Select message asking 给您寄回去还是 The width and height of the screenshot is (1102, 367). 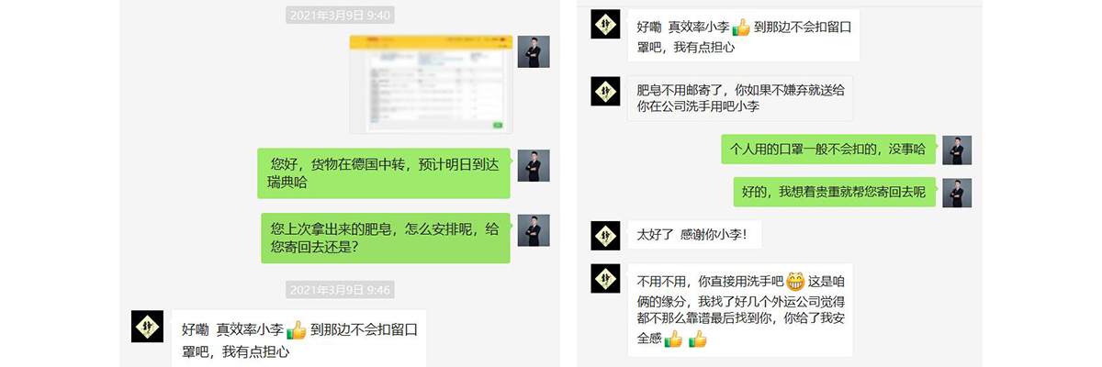coord(385,238)
